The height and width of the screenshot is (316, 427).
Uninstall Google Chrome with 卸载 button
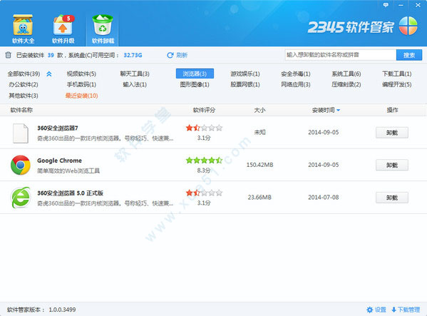tap(392, 165)
